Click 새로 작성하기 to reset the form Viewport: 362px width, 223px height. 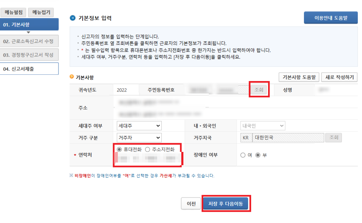339,77
